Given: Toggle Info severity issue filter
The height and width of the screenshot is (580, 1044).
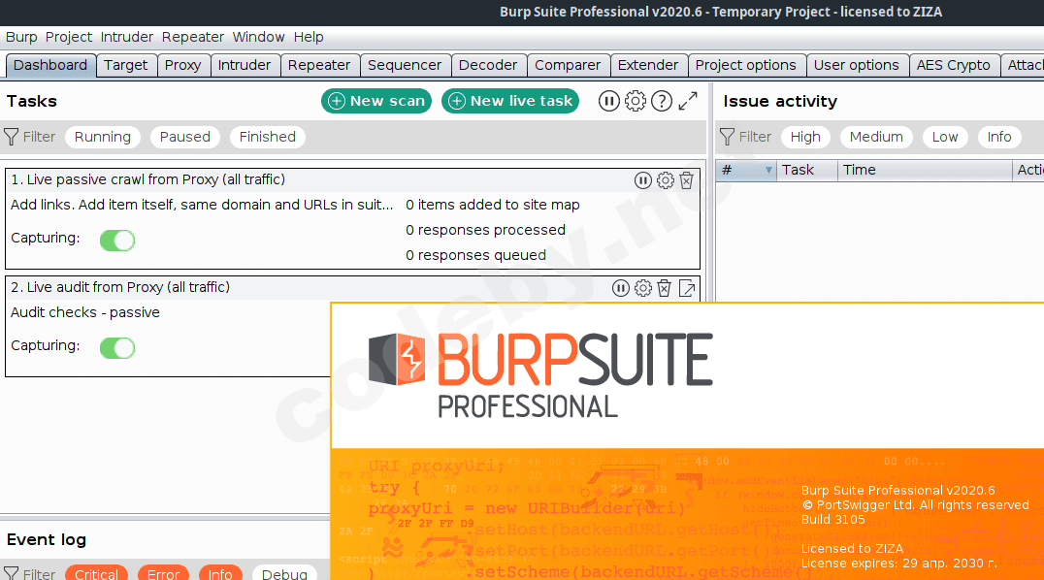Looking at the screenshot, I should point(999,137).
